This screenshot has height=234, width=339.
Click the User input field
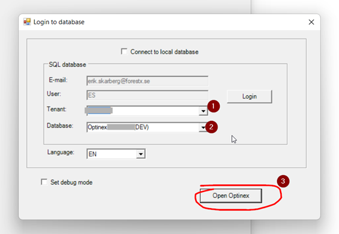[x=148, y=95]
